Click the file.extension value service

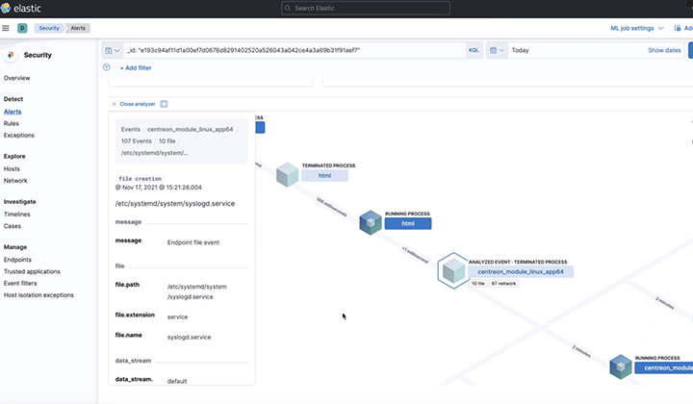pyautogui.click(x=177, y=317)
